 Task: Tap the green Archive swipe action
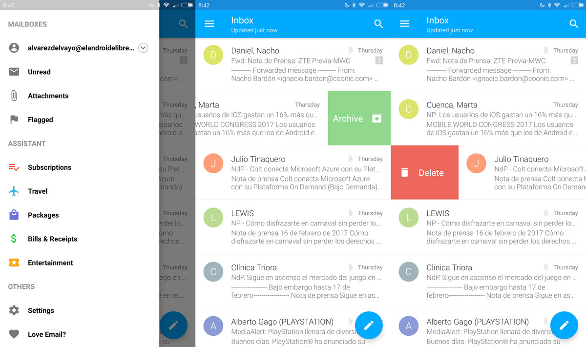tap(358, 119)
